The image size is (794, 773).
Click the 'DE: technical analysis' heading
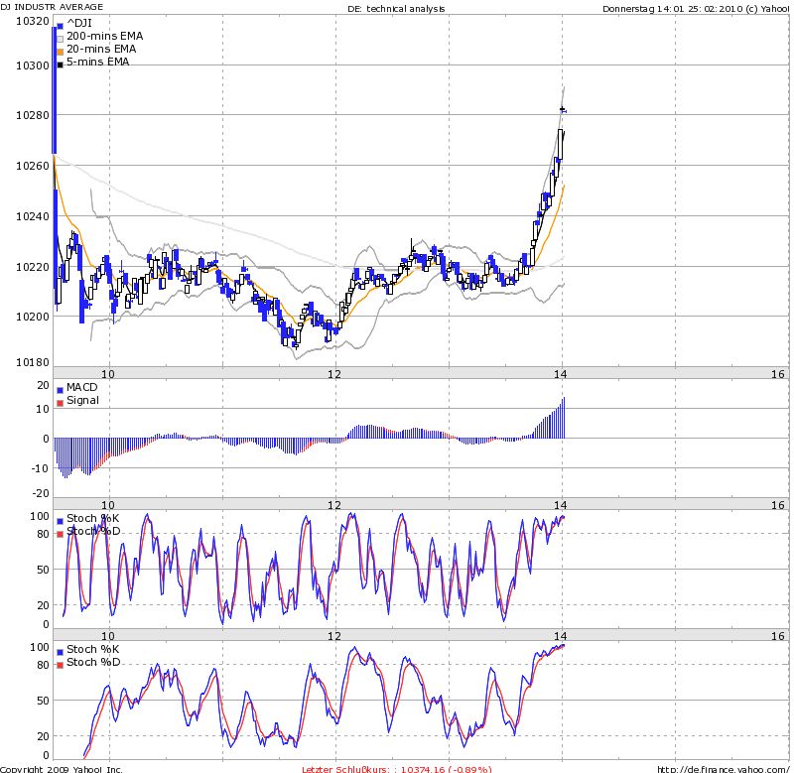[x=396, y=9]
